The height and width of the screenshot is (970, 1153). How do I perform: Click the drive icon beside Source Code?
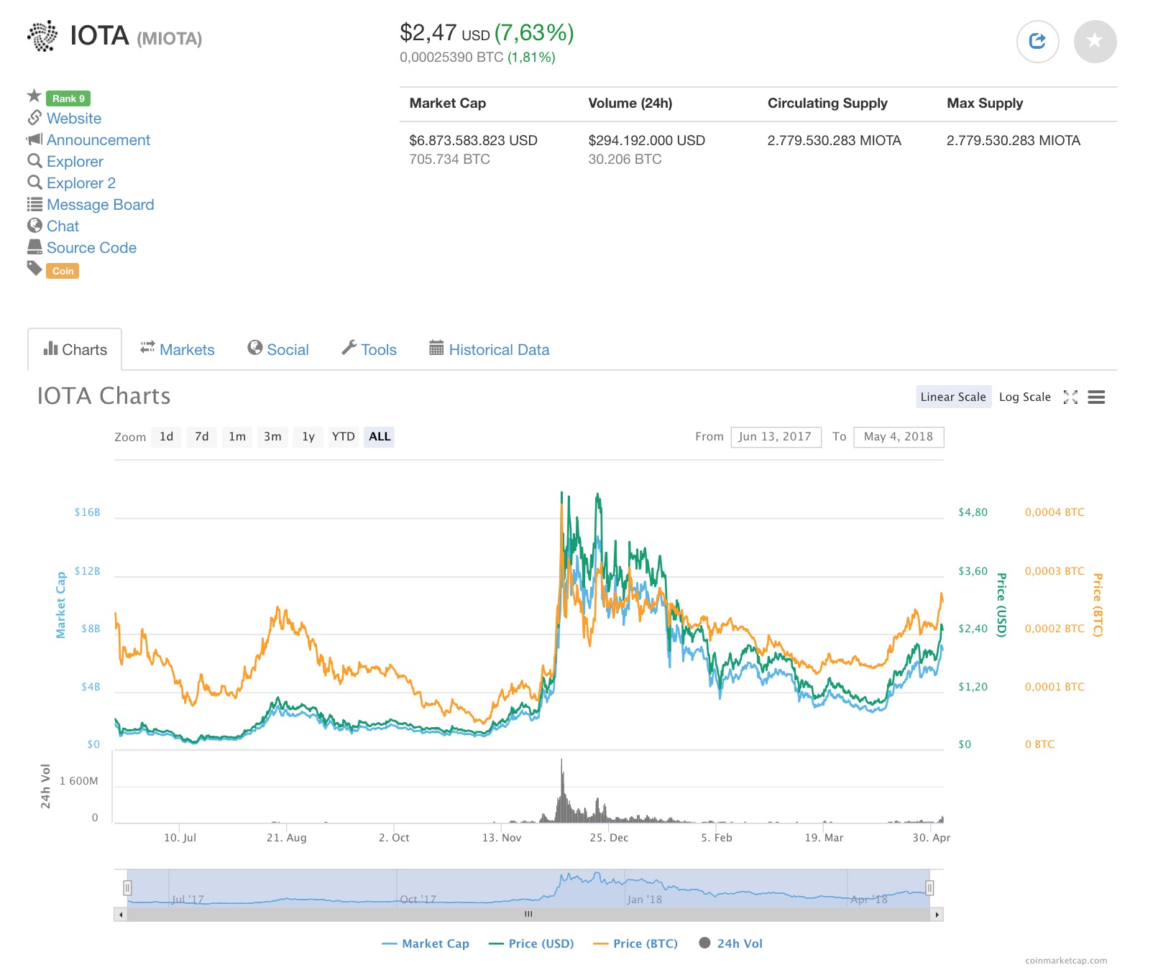tap(35, 247)
